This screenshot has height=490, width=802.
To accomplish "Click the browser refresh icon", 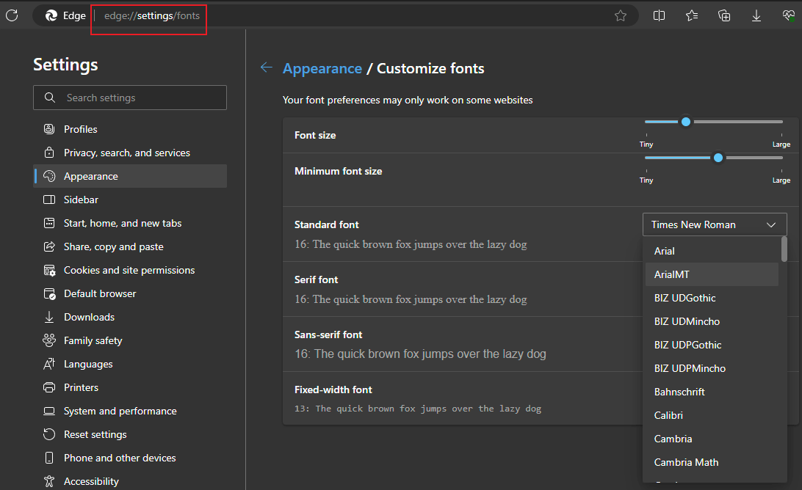I will coord(12,15).
